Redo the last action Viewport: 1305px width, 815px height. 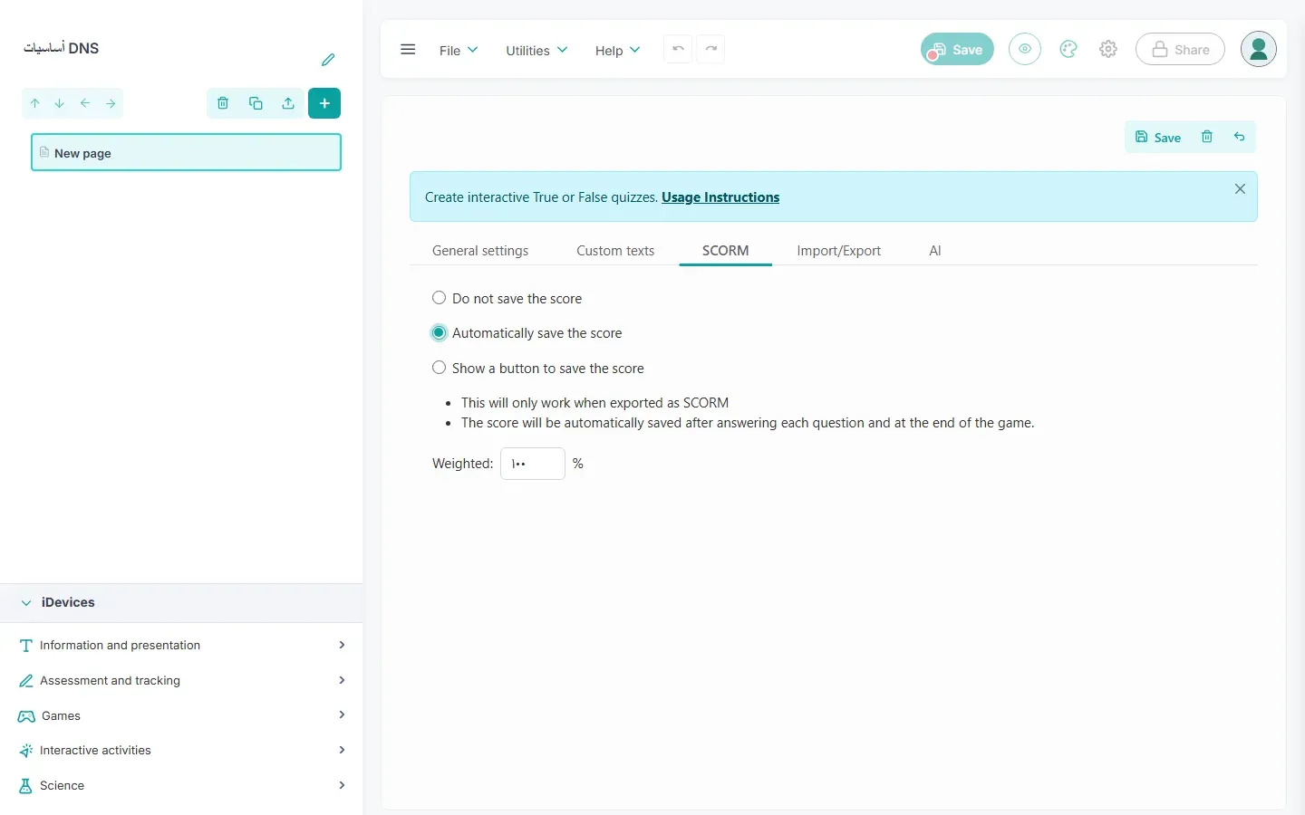click(x=711, y=49)
